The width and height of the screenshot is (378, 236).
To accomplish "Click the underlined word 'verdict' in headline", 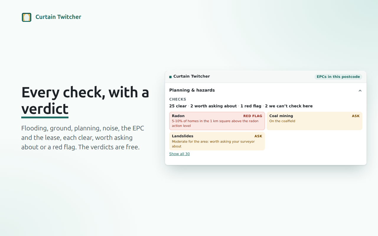I will click(45, 109).
